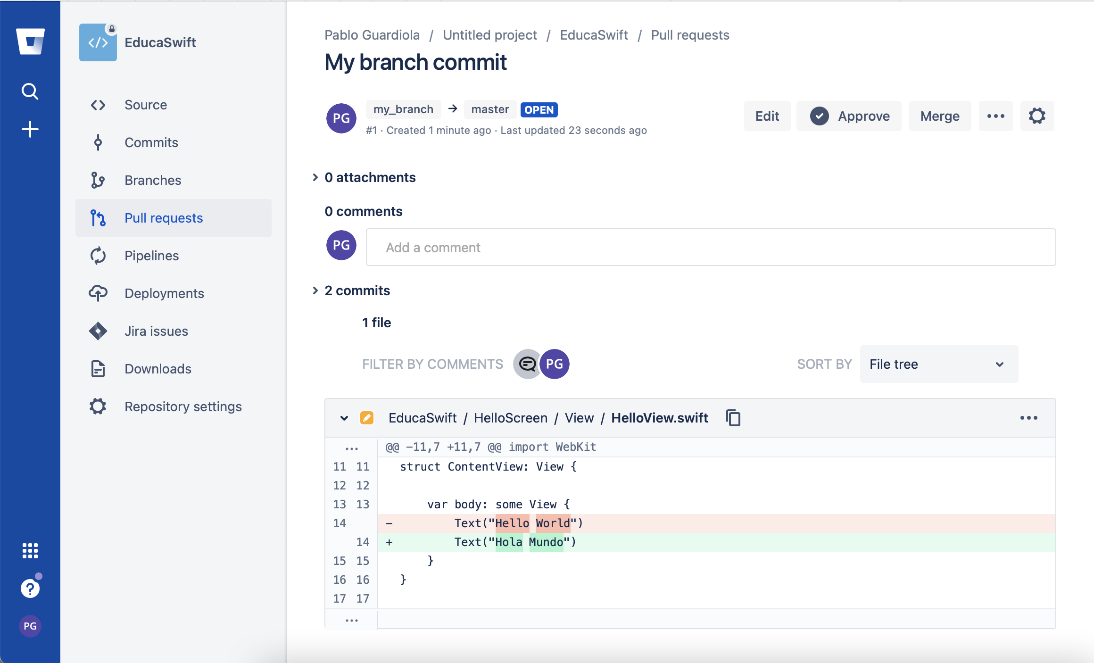Open the more actions menu beside Merge
This screenshot has height=663, width=1094.
click(x=995, y=116)
